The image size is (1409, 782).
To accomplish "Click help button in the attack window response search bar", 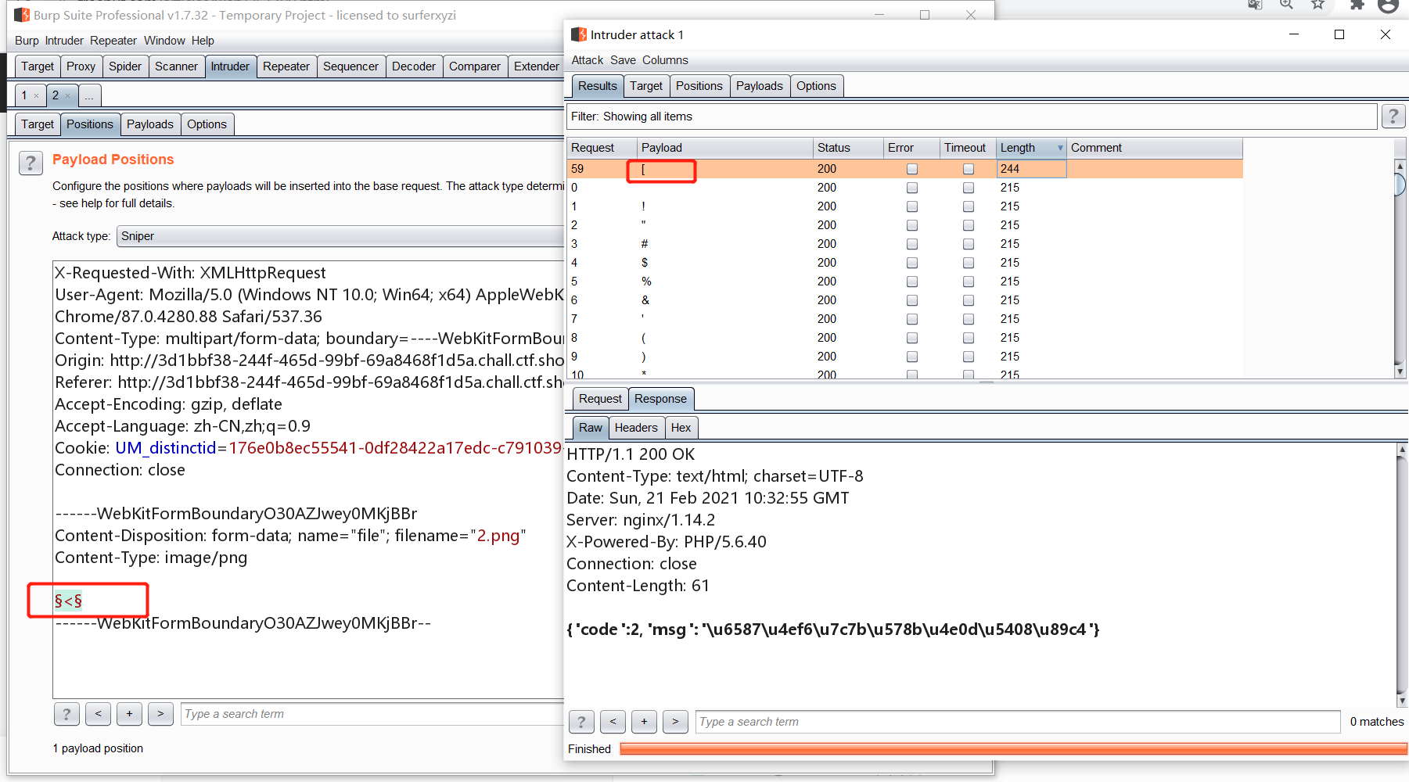I will tap(581, 722).
